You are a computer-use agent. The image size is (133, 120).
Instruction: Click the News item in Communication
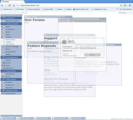coord(8,49)
